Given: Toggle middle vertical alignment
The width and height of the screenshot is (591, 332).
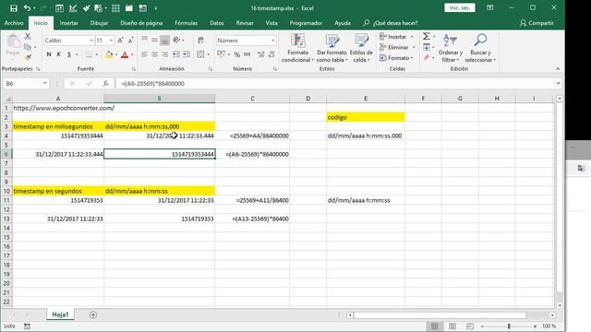Looking at the screenshot, I should [154, 41].
